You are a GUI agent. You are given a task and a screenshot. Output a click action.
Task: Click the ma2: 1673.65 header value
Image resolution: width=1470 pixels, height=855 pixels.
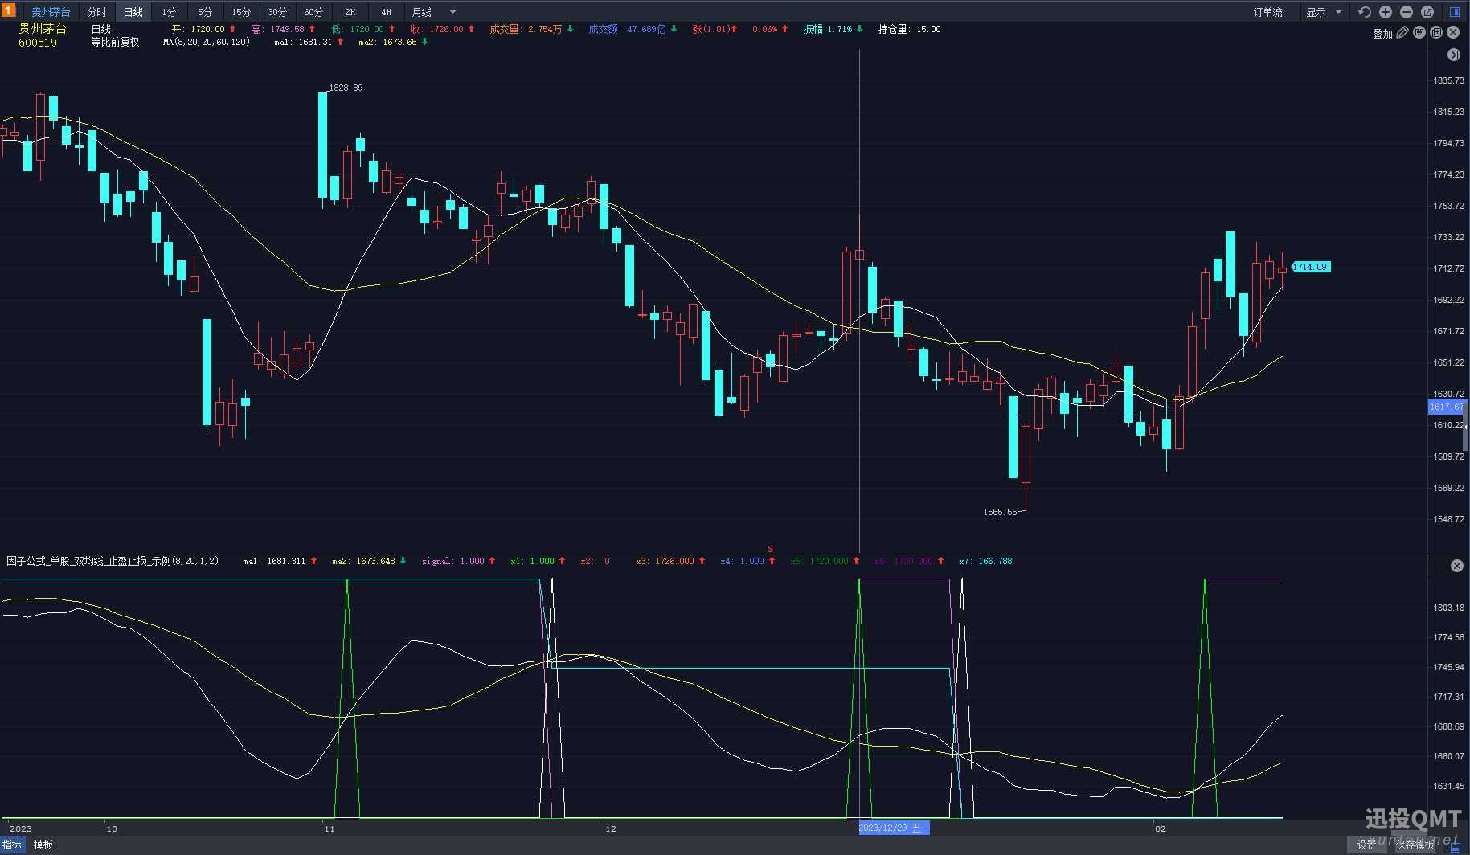[x=387, y=42]
